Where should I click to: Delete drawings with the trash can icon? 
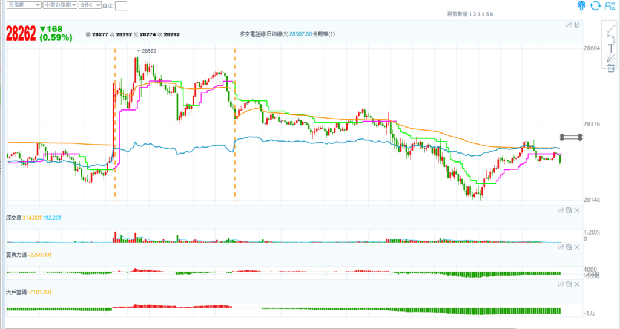[611, 68]
